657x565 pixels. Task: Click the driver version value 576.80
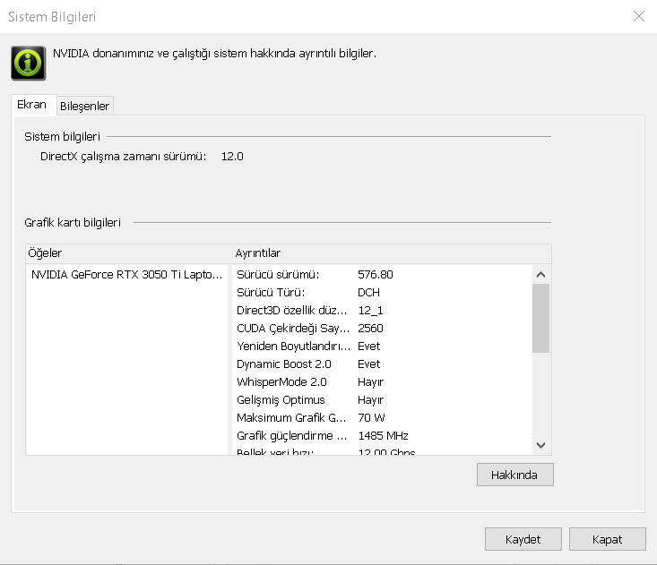point(376,275)
